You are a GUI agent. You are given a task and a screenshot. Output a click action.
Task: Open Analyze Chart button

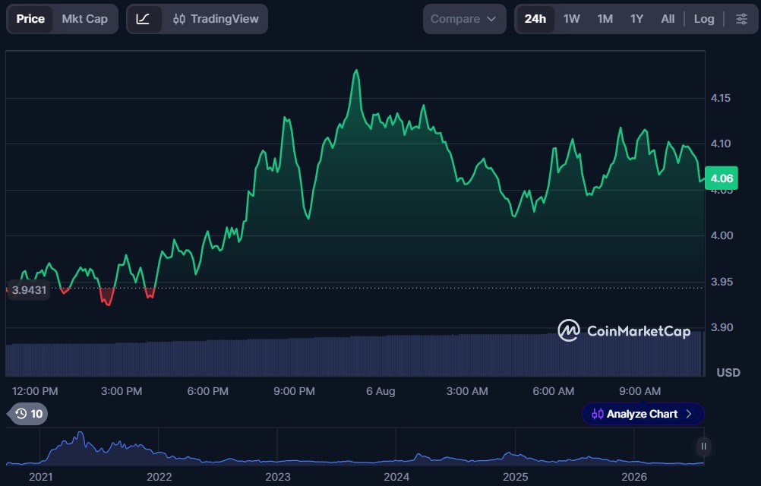(x=643, y=414)
